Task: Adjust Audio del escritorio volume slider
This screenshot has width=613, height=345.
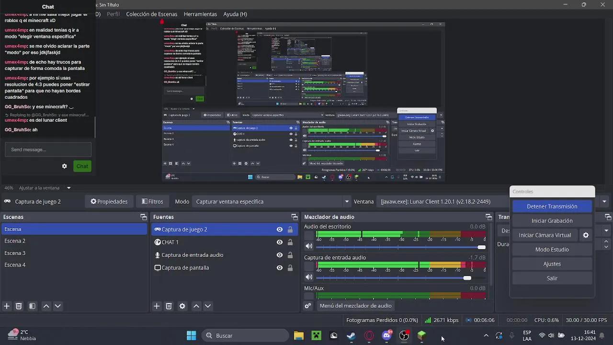Action: [401, 247]
